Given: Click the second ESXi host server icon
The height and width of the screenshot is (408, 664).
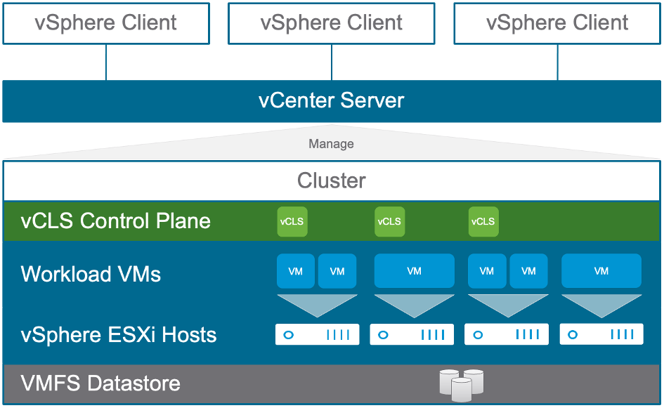Looking at the screenshot, I should point(412,334).
